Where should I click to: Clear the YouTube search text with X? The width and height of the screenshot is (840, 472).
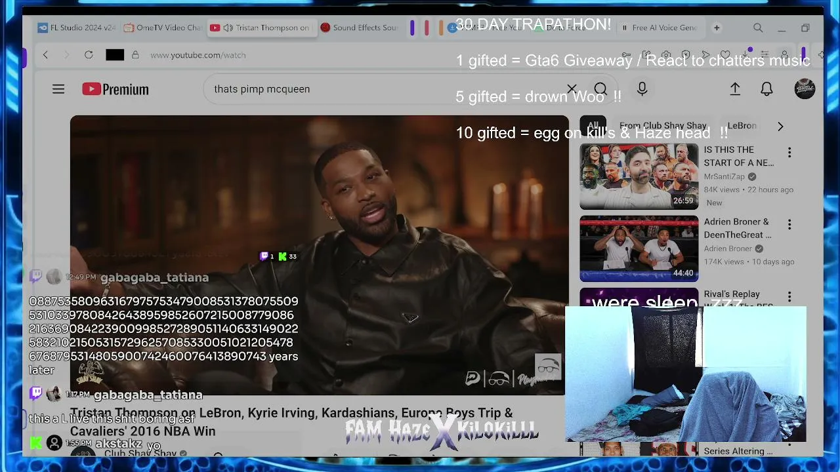coord(572,89)
